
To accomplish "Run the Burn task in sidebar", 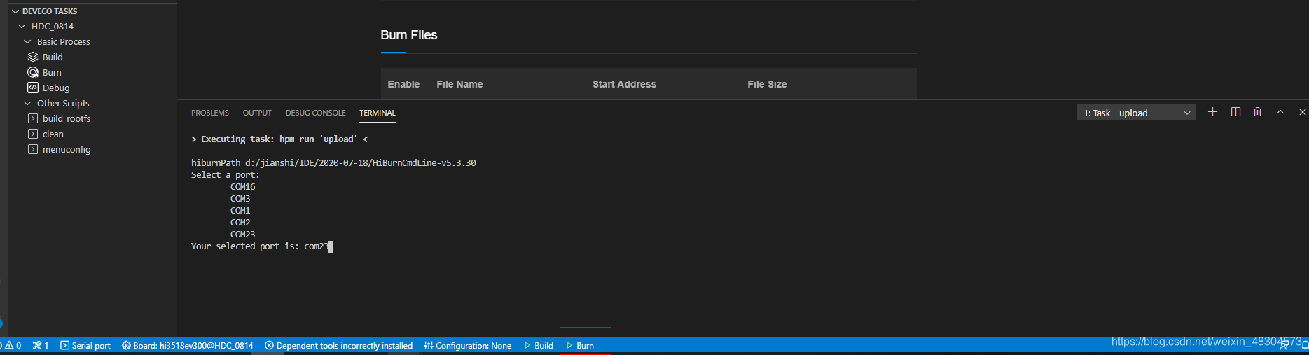I will click(x=52, y=73).
